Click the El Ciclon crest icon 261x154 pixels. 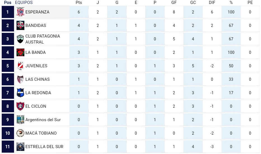[x=20, y=106]
